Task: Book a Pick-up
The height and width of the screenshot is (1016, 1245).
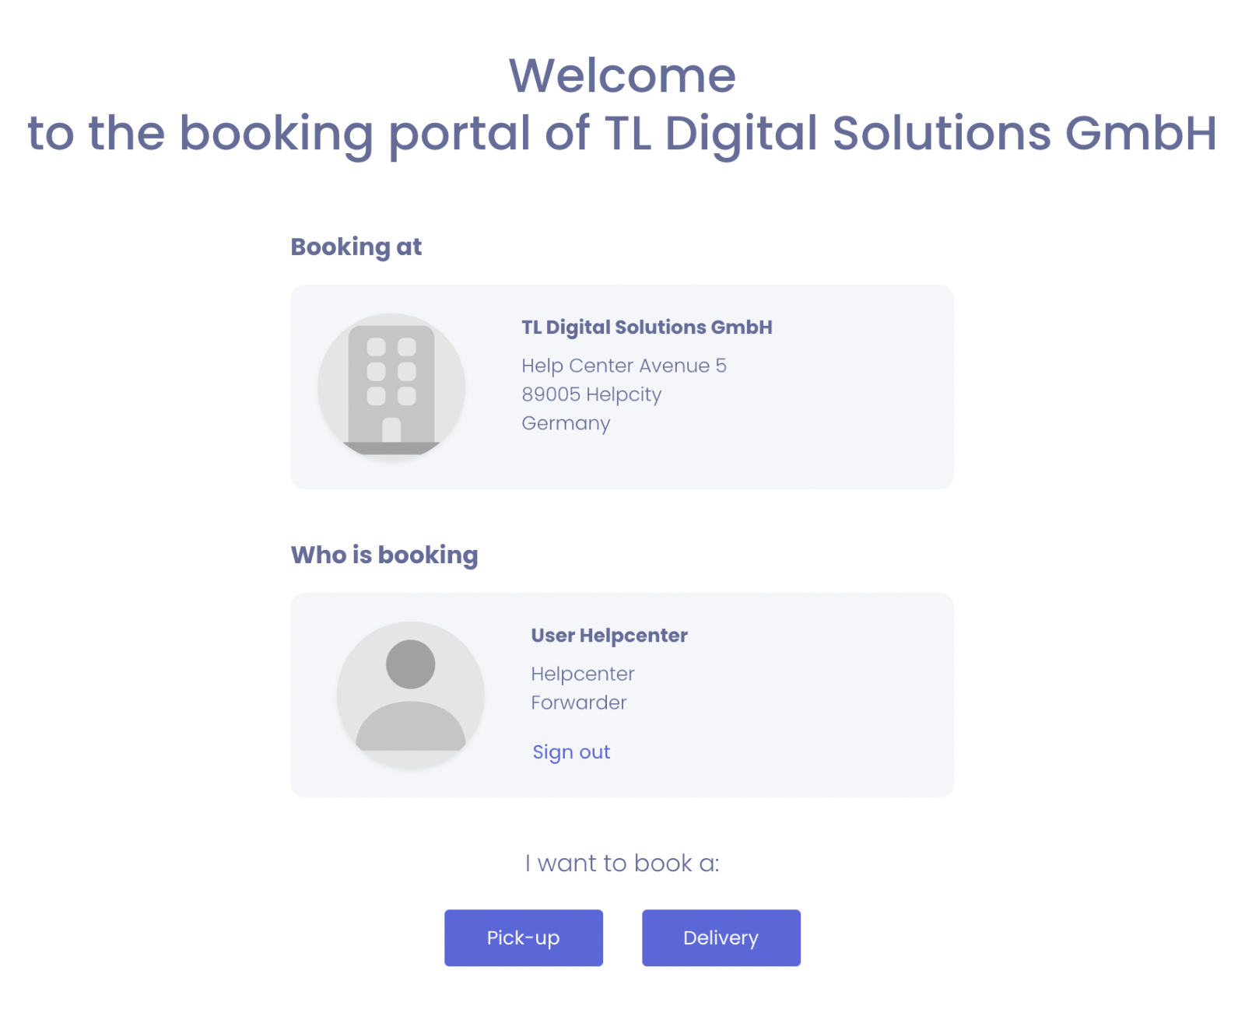Action: (523, 937)
